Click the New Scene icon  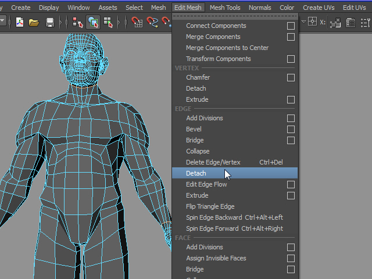[x=20, y=22]
